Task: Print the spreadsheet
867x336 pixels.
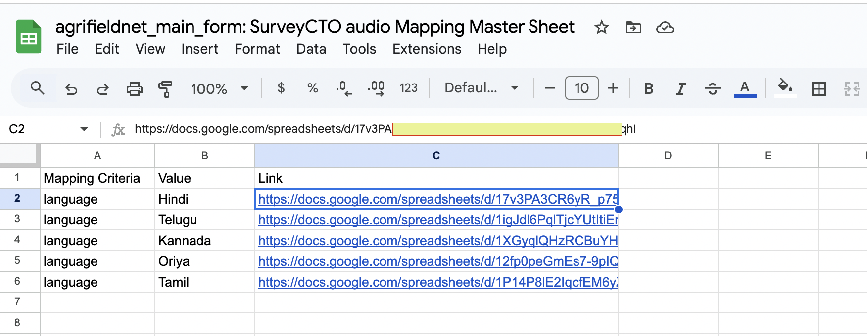Action: (134, 89)
